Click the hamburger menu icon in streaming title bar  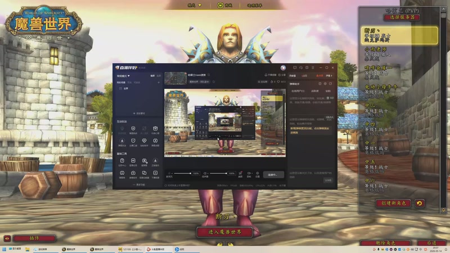pos(313,67)
